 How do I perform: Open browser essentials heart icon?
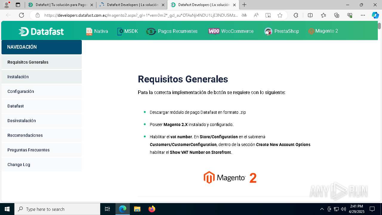(350, 15)
